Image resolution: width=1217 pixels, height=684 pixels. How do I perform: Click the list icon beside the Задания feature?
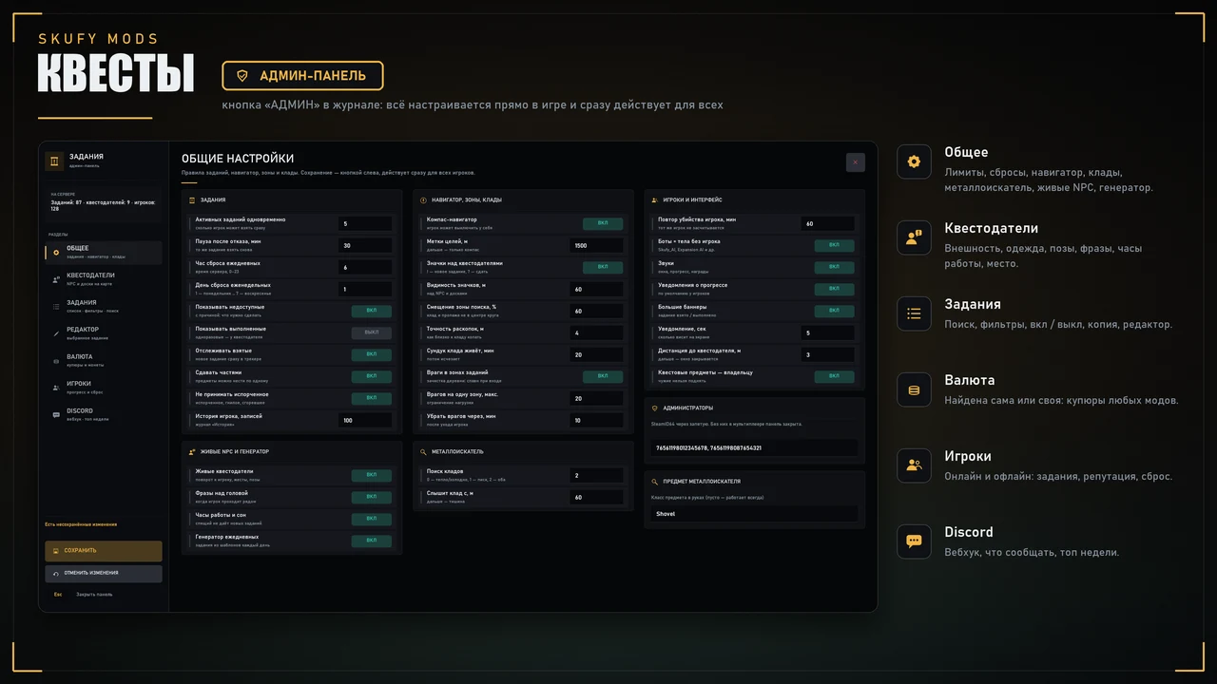tap(914, 313)
